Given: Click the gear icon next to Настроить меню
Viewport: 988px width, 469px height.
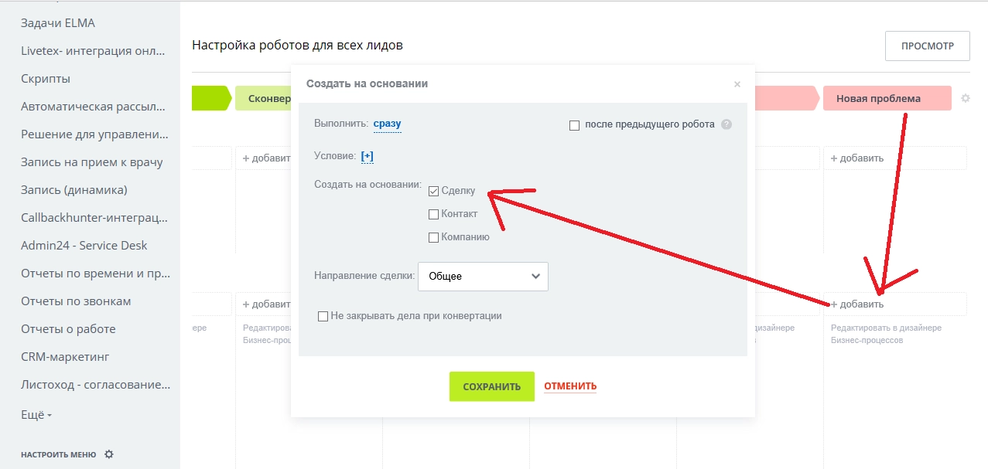Looking at the screenshot, I should pos(109,454).
